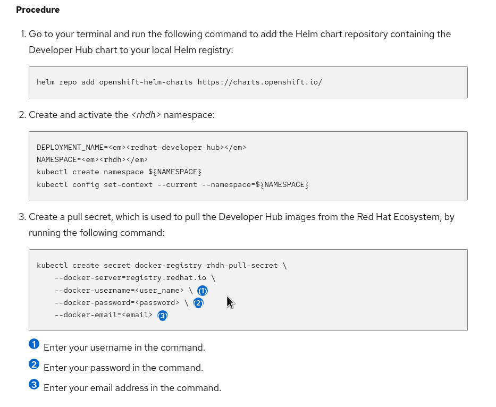
Task: Click the <password> placeholder in the command
Action: 157,303
